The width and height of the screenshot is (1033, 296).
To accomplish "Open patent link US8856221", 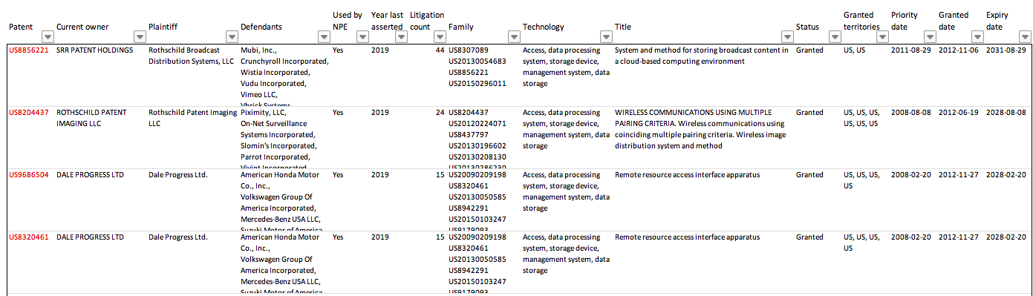I will (29, 50).
